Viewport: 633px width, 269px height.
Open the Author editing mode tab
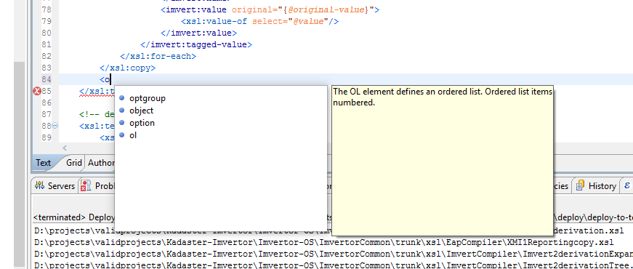pos(100,163)
